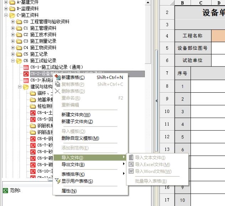This screenshot has width=225, height=206.
Task: Click the tree scrollbar up arrow
Action: coord(148,2)
